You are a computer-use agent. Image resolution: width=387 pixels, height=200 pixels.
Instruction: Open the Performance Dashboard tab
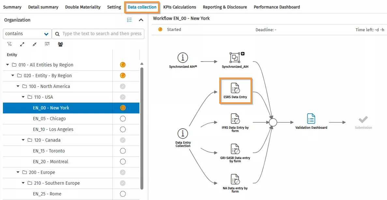point(277,7)
